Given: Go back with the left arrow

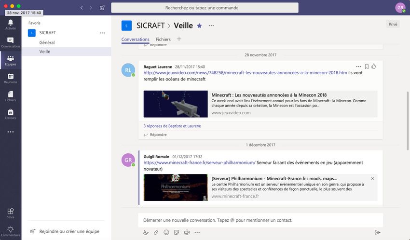Looking at the screenshot, I should point(82,8).
